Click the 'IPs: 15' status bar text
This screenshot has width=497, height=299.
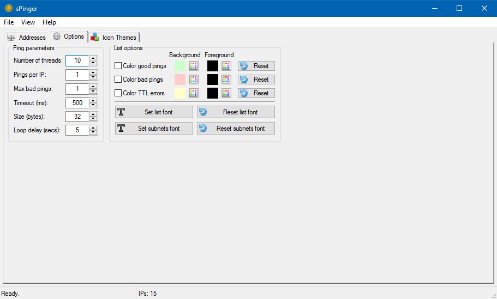pyautogui.click(x=147, y=294)
